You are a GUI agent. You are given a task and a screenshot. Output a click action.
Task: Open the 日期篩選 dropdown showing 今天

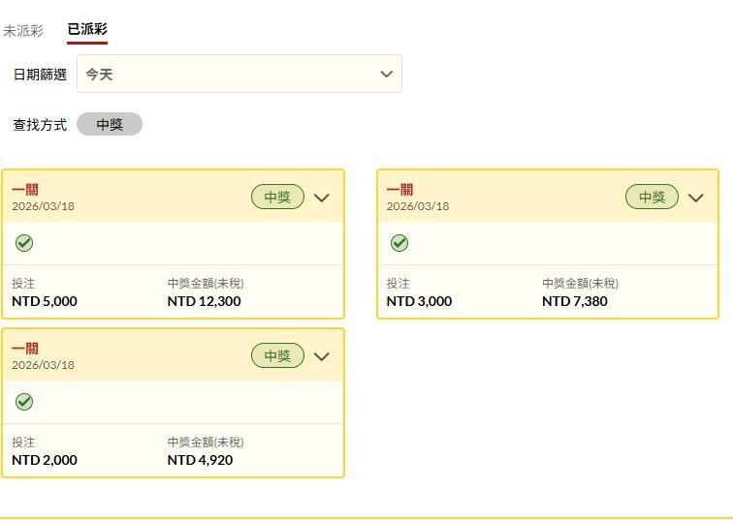point(239,75)
